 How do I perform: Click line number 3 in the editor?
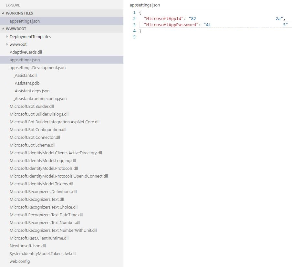pyautogui.click(x=134, y=25)
